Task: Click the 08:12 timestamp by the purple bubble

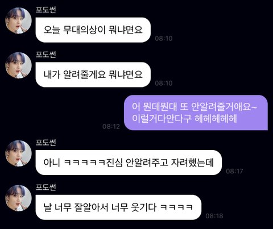Action: click(111, 126)
